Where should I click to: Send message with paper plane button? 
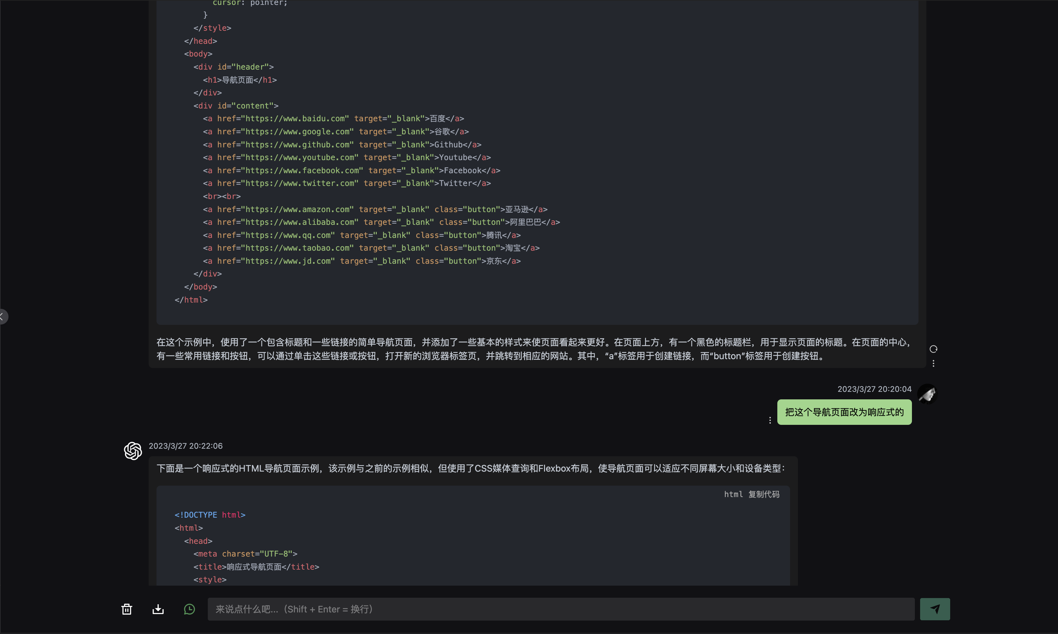[x=935, y=609]
